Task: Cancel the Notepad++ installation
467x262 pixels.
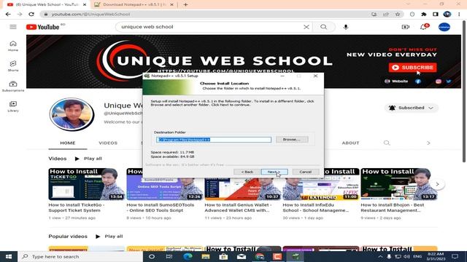Action: pos(306,172)
